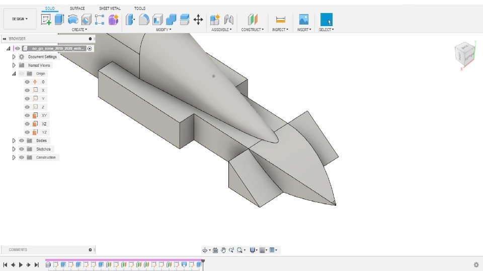The height and width of the screenshot is (271, 483).
Task: Click the Grid and Snaps icon
Action: 262,250
